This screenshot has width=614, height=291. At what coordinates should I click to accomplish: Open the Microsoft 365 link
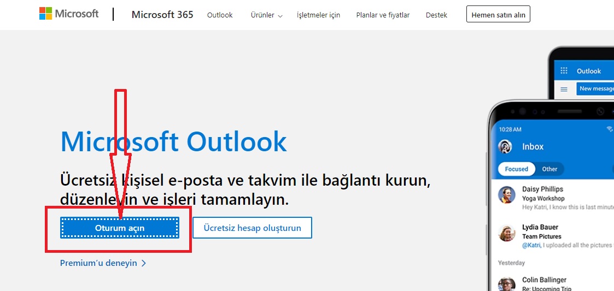[x=162, y=15]
